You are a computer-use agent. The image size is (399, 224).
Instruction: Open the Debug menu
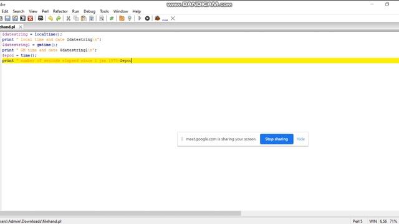[89, 11]
